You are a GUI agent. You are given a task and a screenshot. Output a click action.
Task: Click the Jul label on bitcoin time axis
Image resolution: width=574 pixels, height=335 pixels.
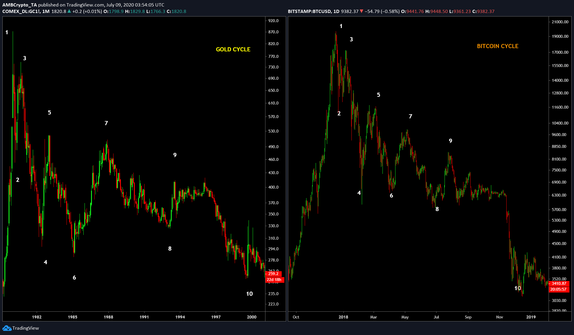point(436,317)
